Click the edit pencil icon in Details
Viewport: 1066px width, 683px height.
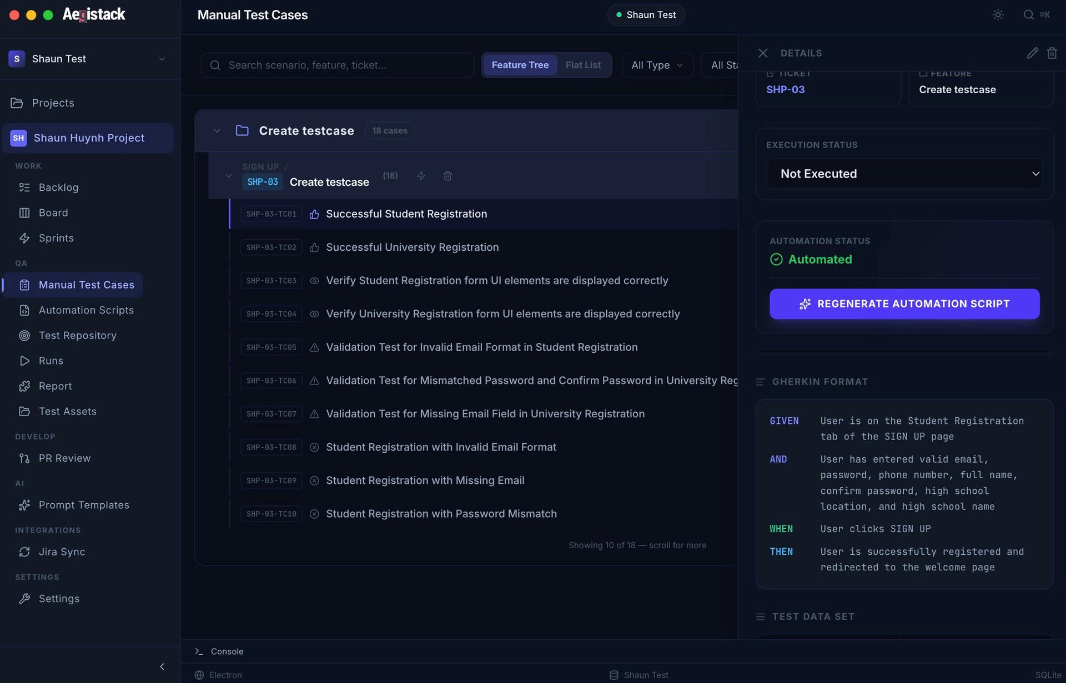tap(1032, 53)
